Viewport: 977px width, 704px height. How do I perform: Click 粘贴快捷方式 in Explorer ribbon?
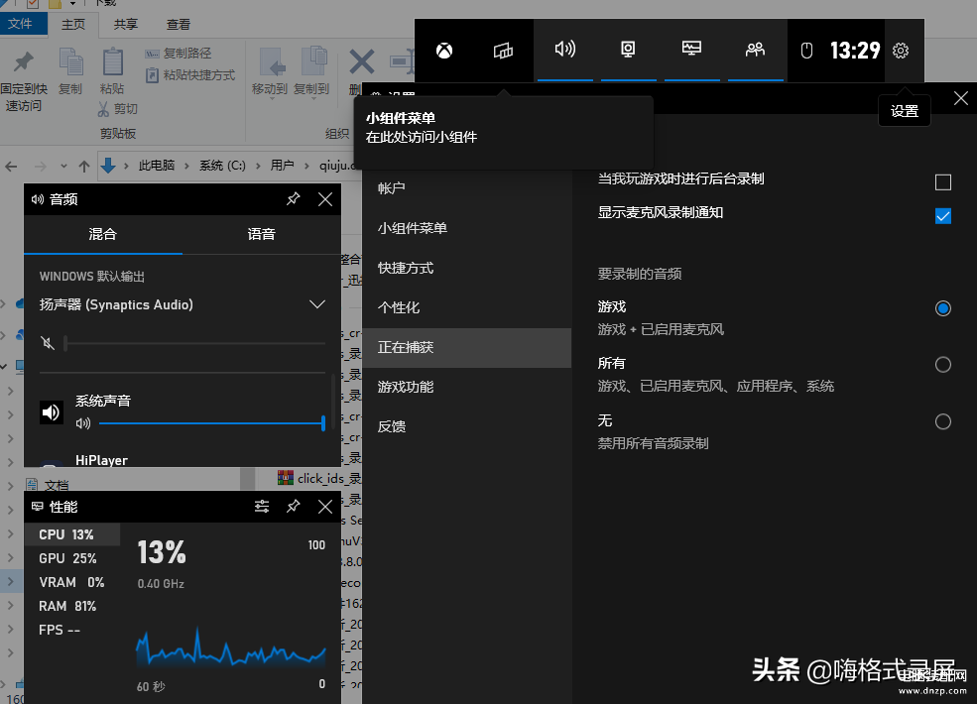[190, 75]
